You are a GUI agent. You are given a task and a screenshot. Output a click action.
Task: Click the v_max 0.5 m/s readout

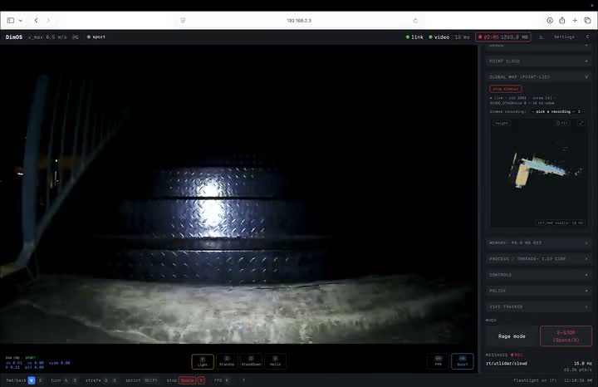click(47, 37)
